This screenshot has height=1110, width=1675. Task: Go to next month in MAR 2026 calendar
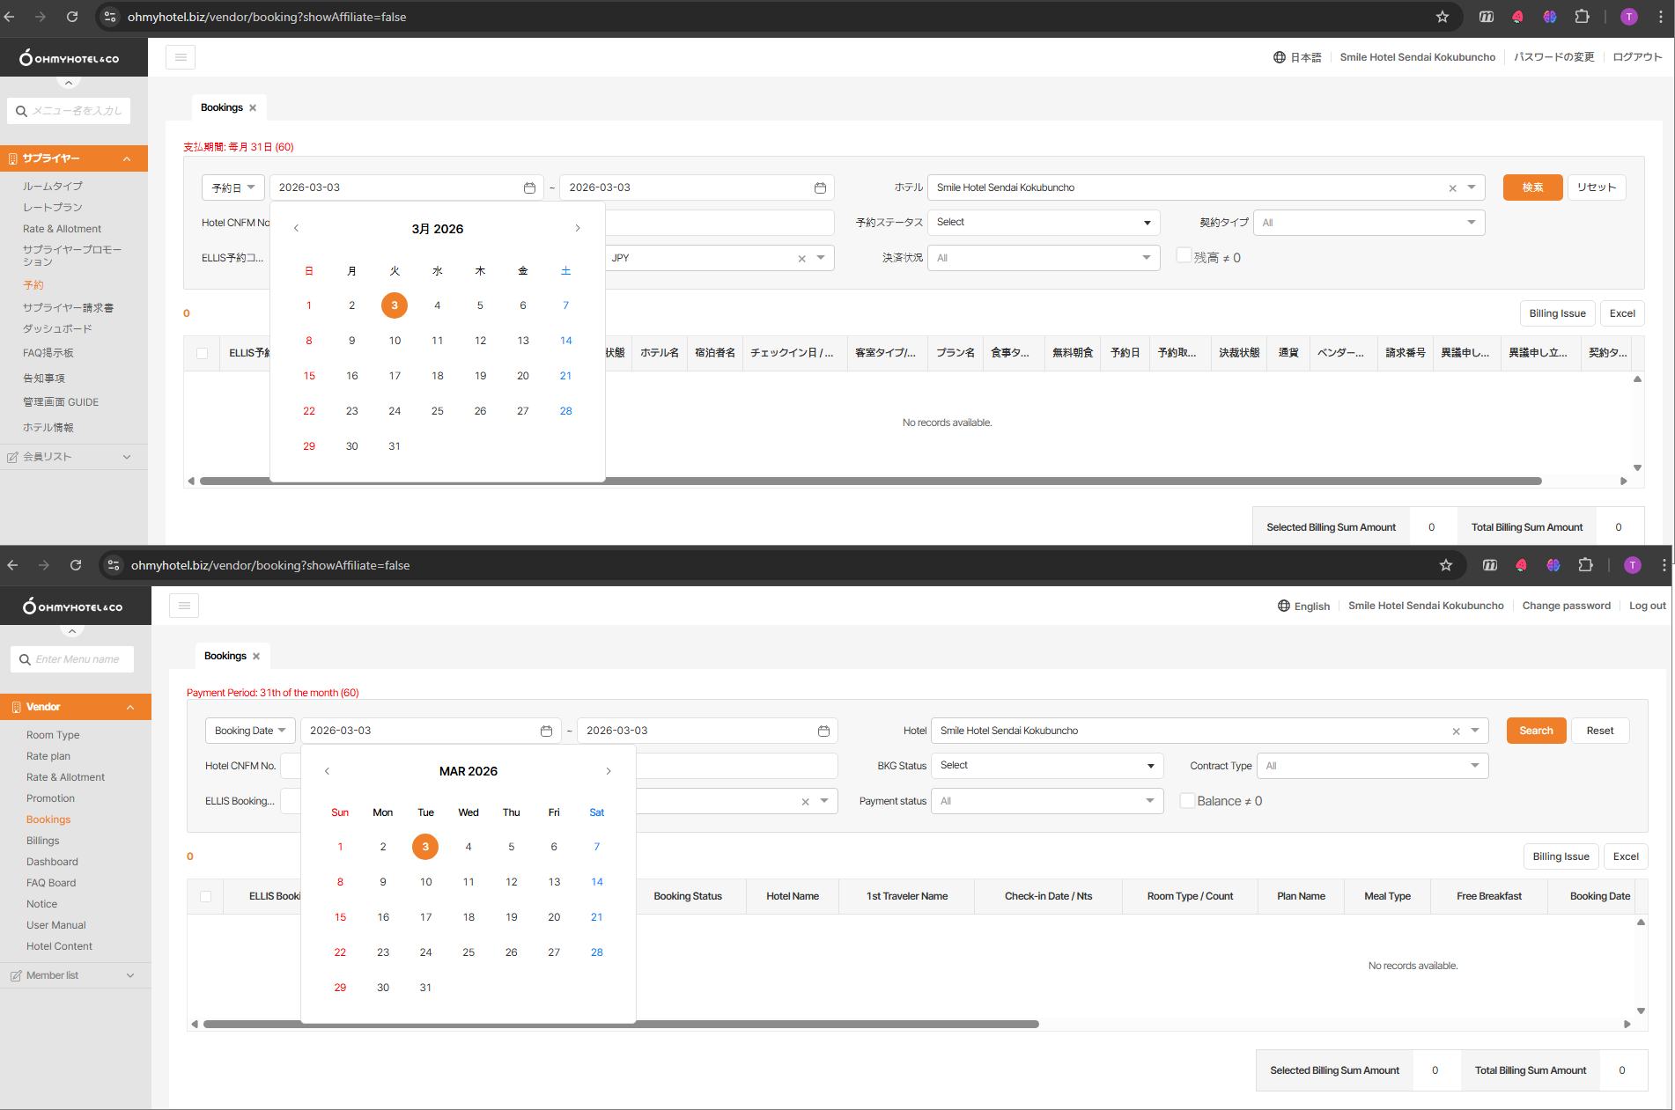pos(609,771)
